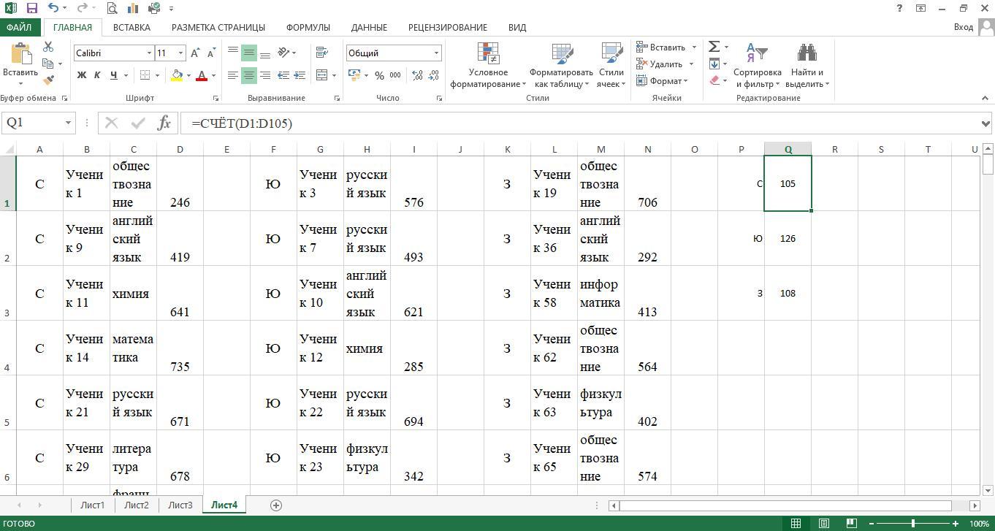Click the Find and Select binoculars icon
The width and height of the screenshot is (995, 531).
point(807,53)
